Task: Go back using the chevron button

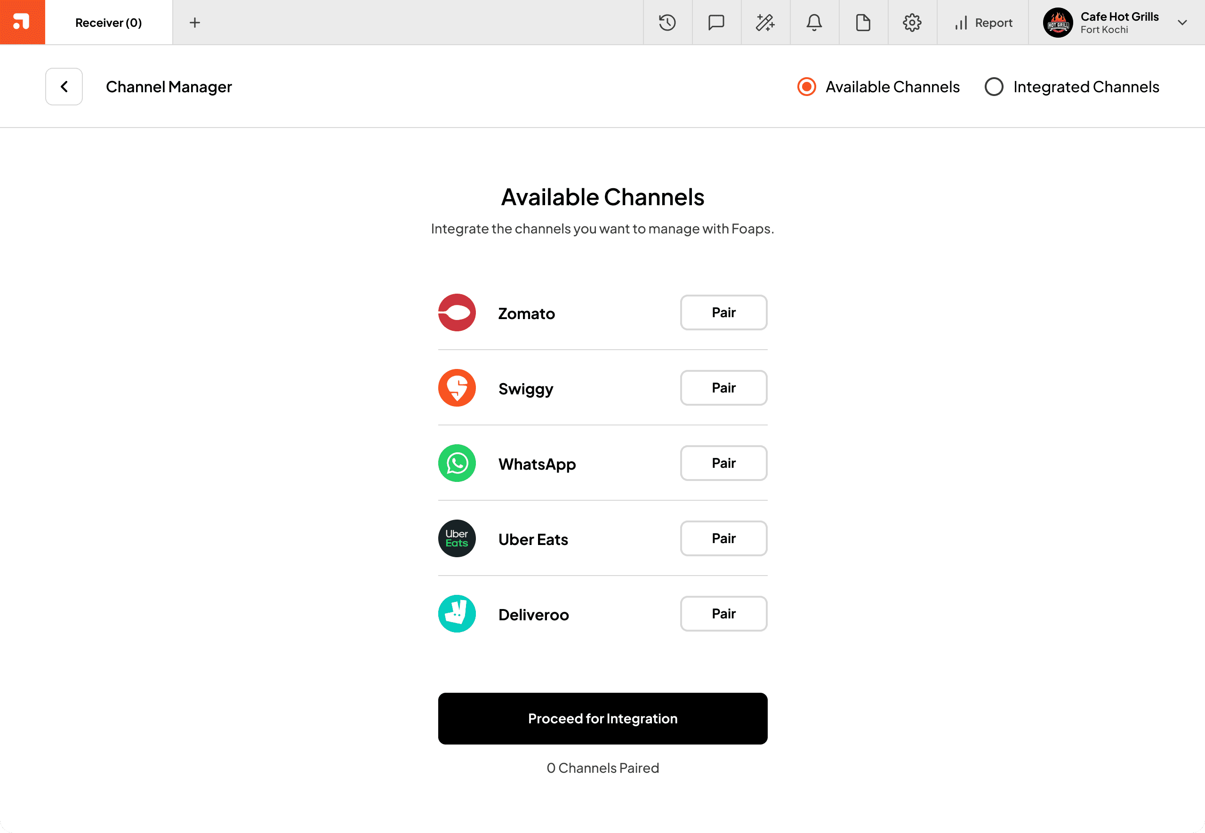Action: pyautogui.click(x=64, y=87)
